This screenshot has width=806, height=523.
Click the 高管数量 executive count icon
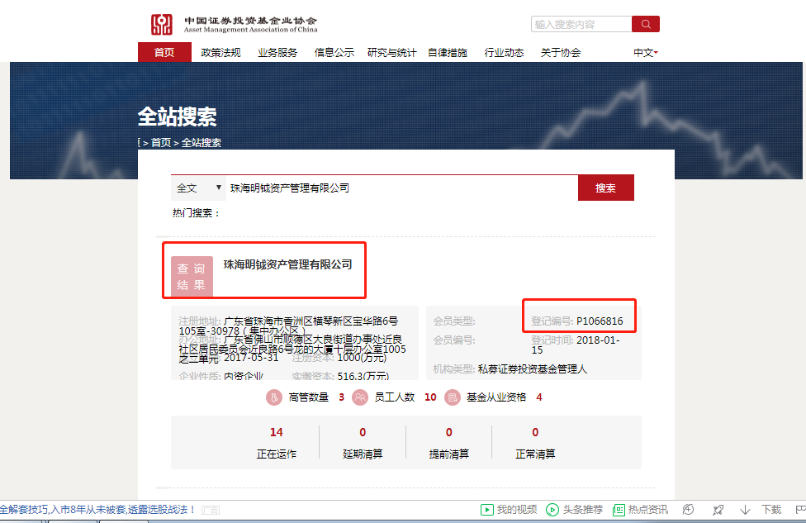point(273,397)
